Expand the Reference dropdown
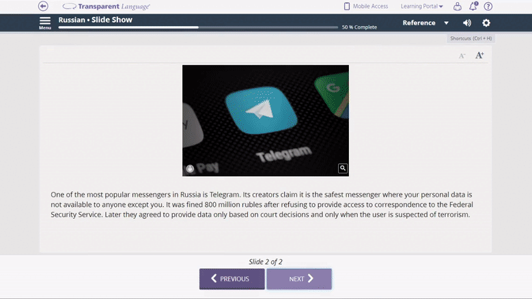Viewport: 532px width, 299px height. click(x=425, y=23)
